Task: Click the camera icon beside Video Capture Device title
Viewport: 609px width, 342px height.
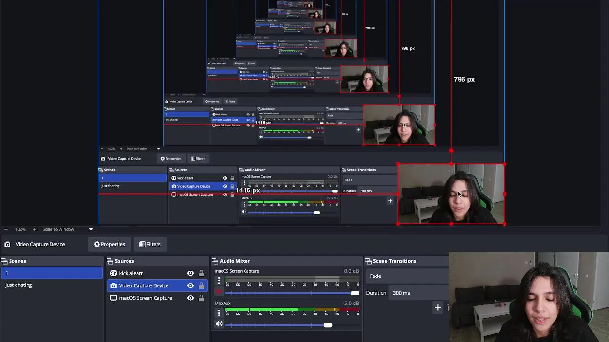Action: click(x=8, y=244)
